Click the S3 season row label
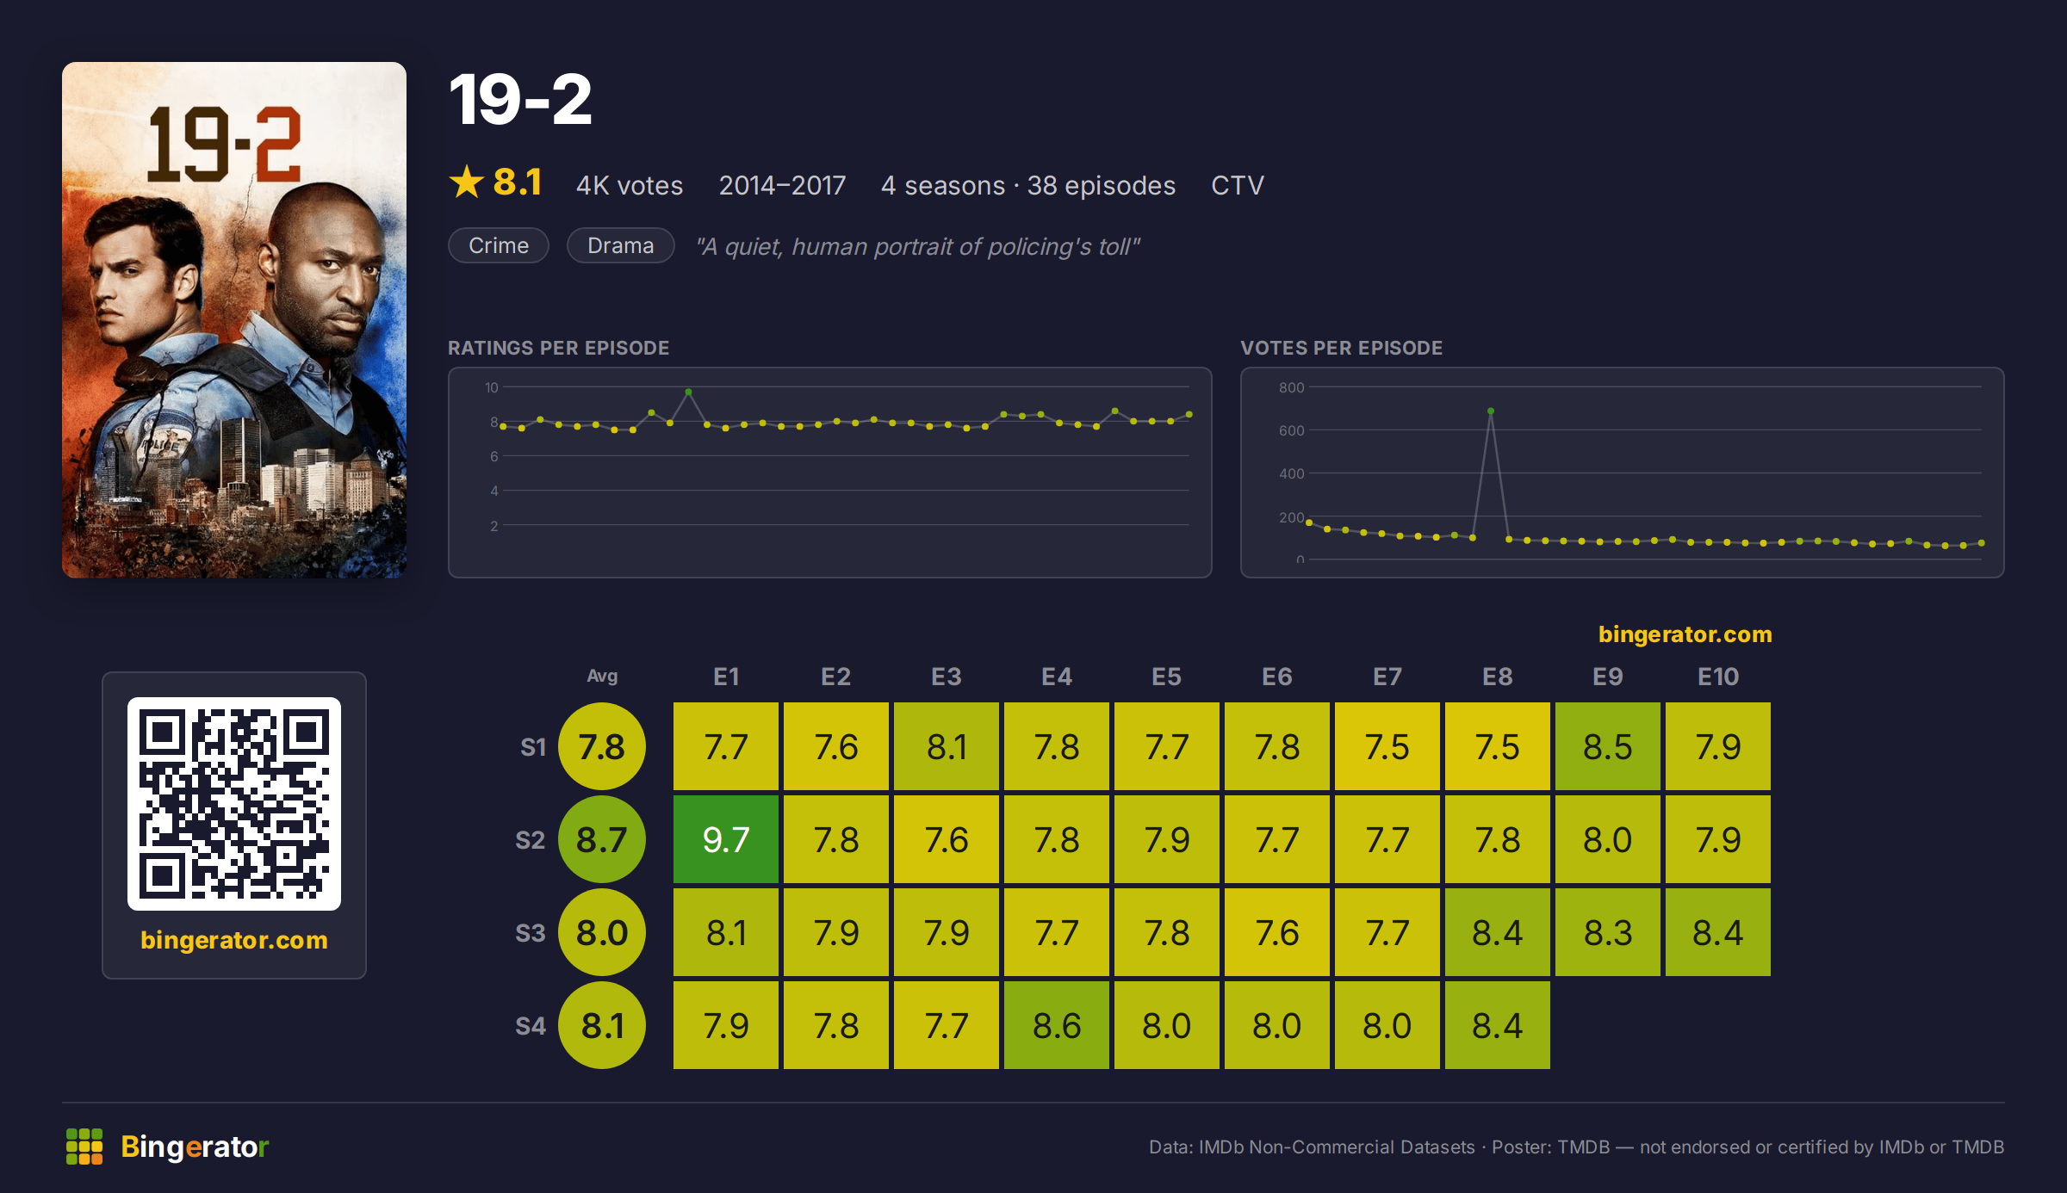Viewport: 2067px width, 1193px height. [x=531, y=933]
